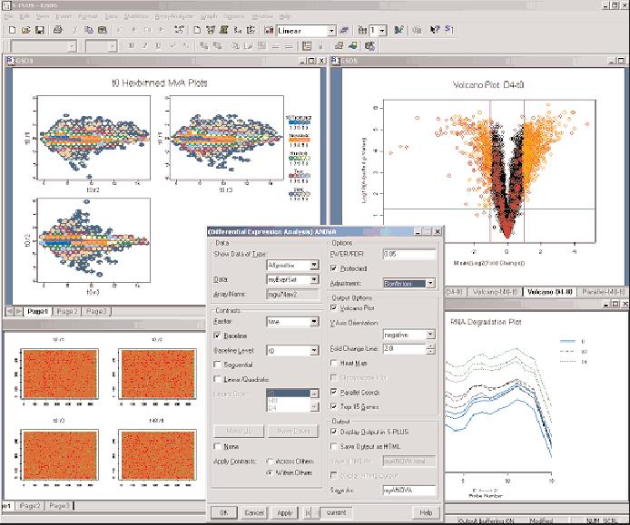Select the Across Others radio button

coord(271,460)
